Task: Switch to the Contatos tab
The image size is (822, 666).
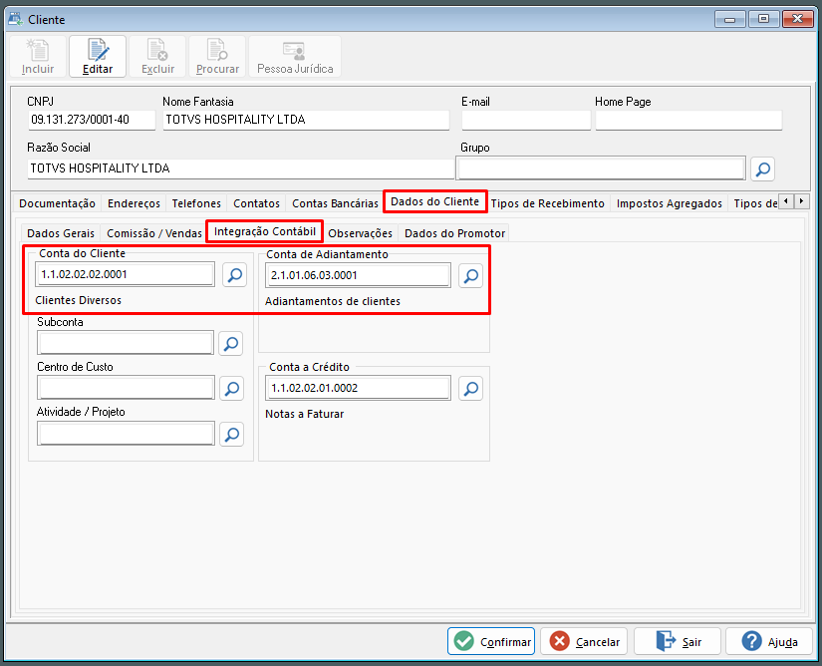Action: [256, 203]
